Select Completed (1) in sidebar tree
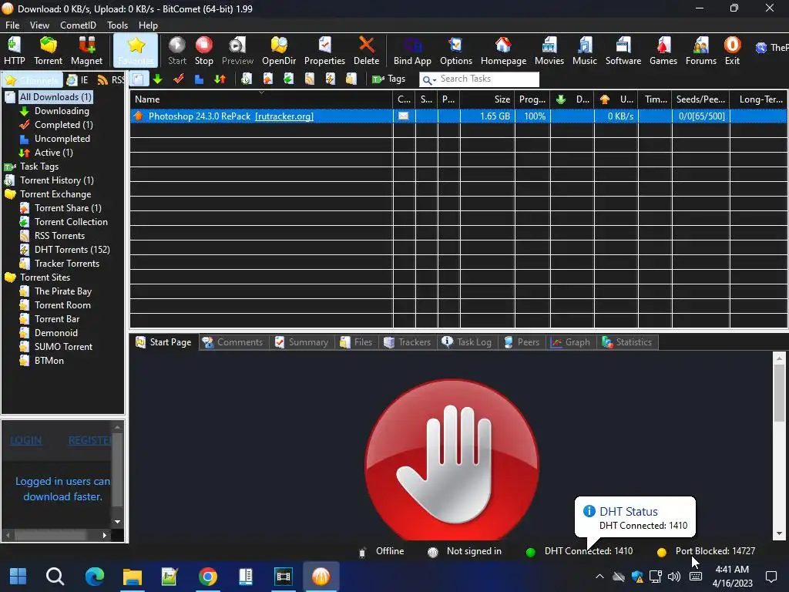 (x=63, y=124)
